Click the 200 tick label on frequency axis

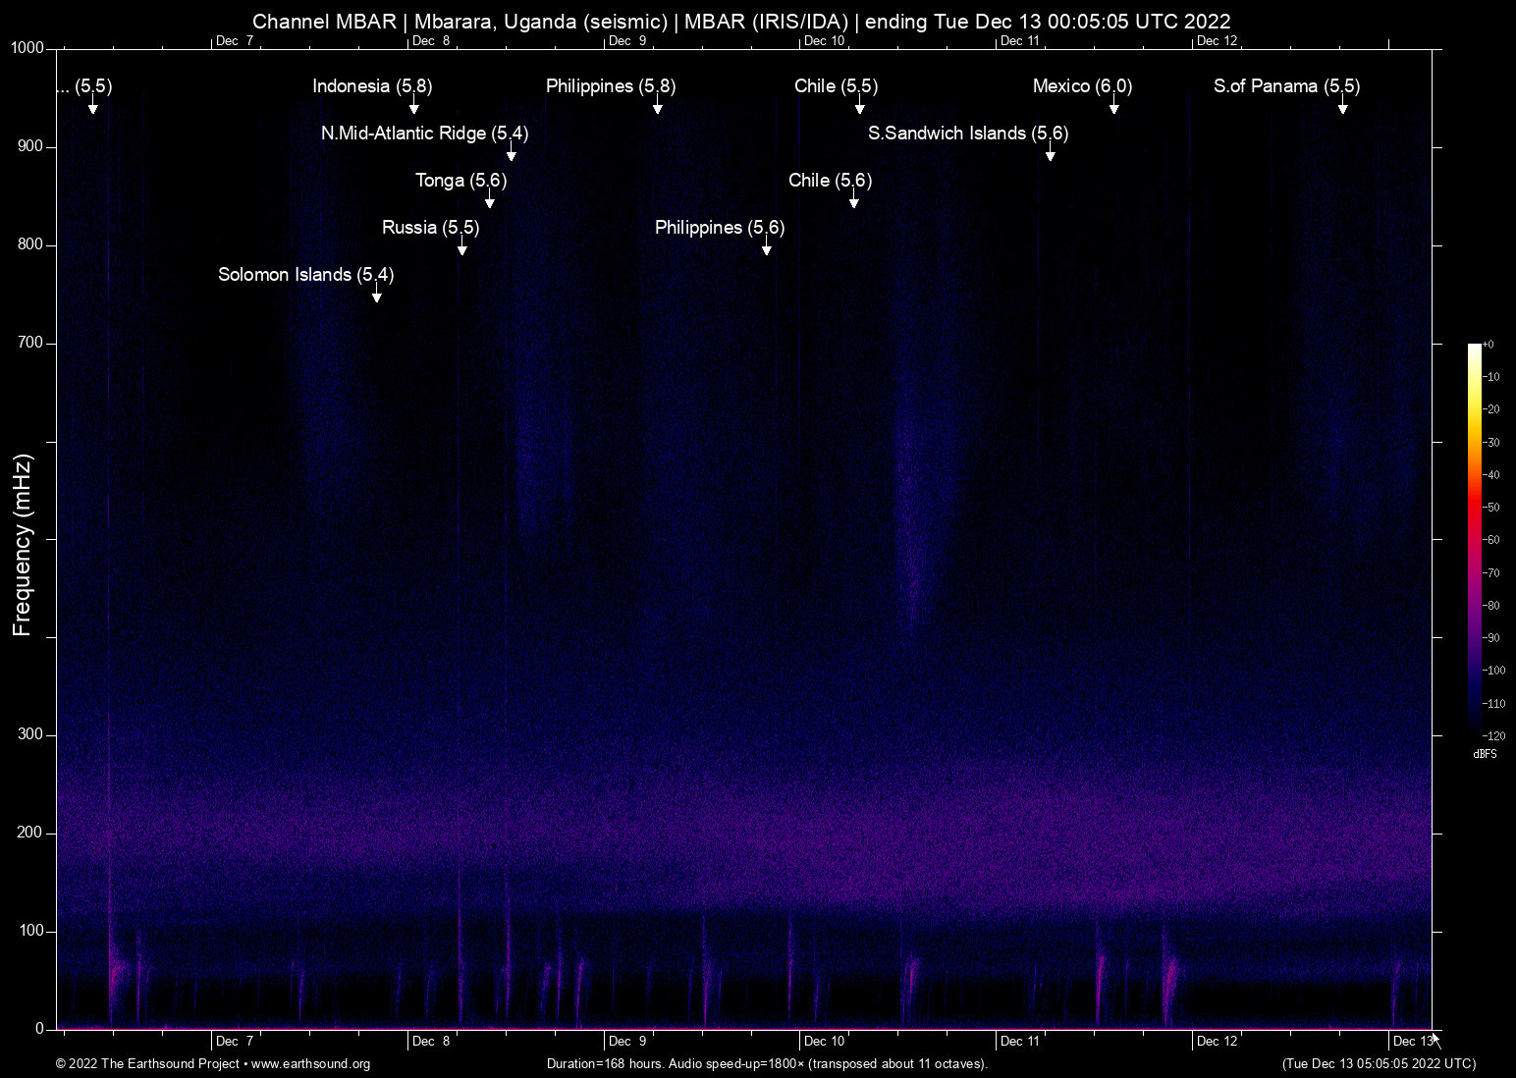pyautogui.click(x=30, y=833)
